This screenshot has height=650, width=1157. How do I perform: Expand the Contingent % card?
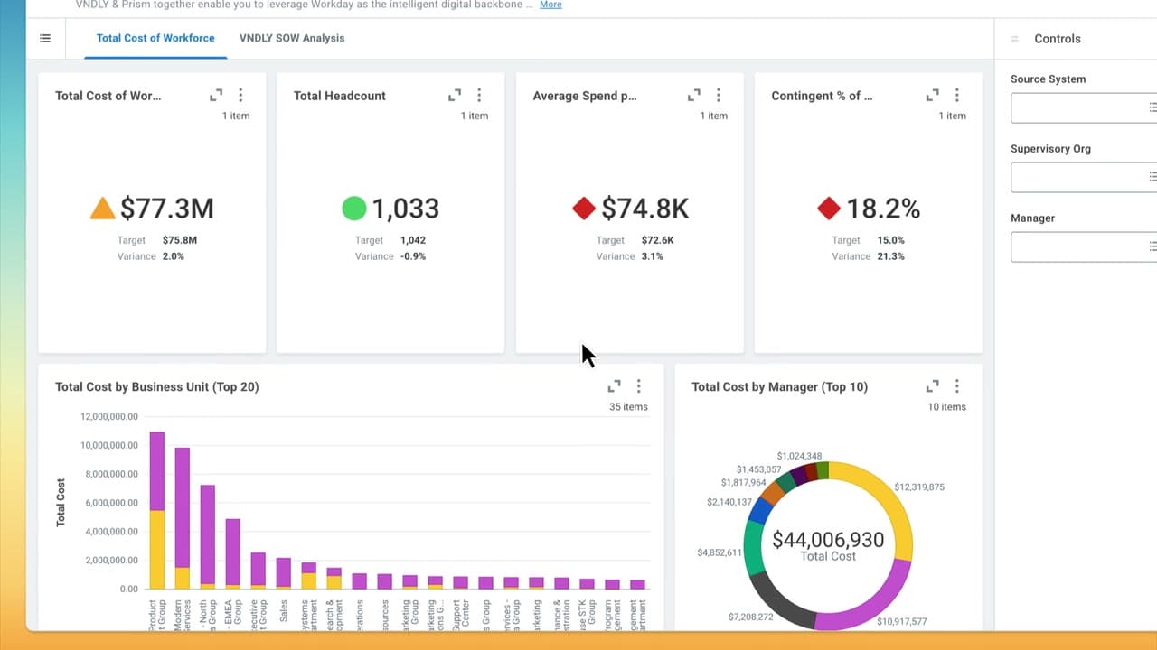933,95
